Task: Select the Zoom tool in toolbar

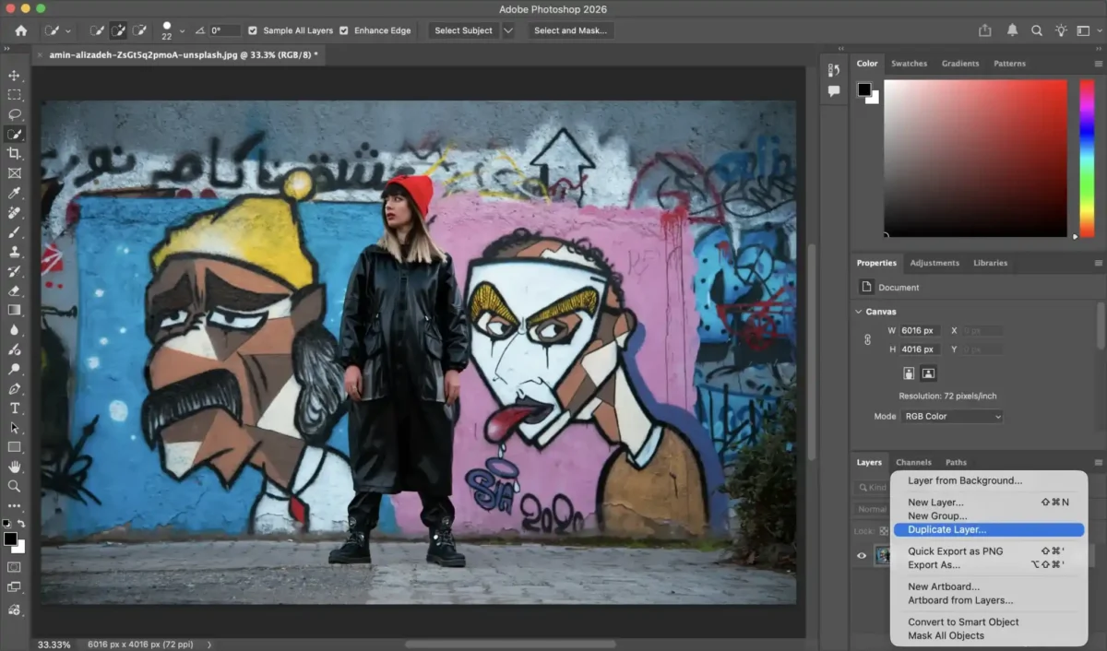Action: click(14, 486)
